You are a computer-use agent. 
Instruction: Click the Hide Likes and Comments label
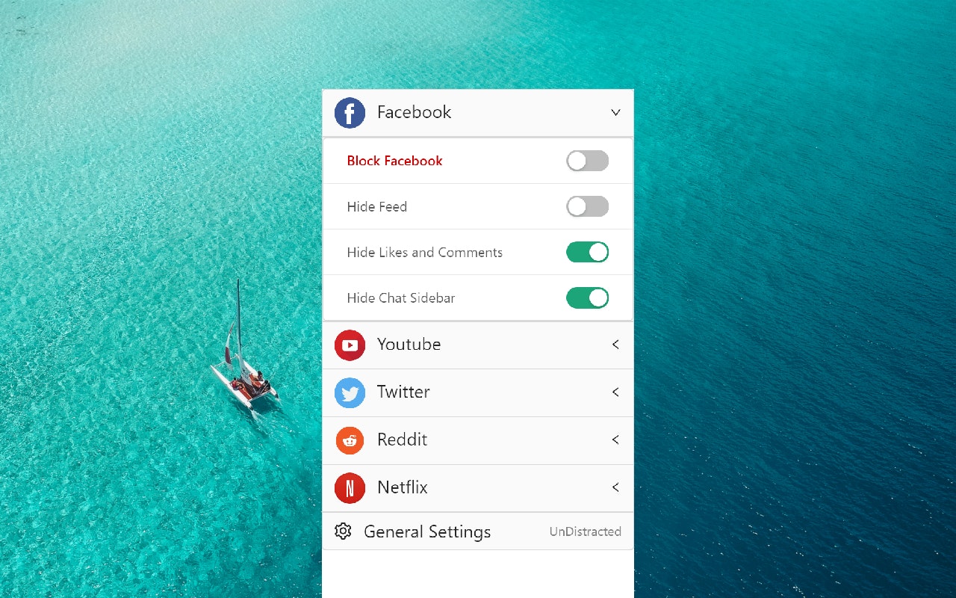(x=424, y=252)
